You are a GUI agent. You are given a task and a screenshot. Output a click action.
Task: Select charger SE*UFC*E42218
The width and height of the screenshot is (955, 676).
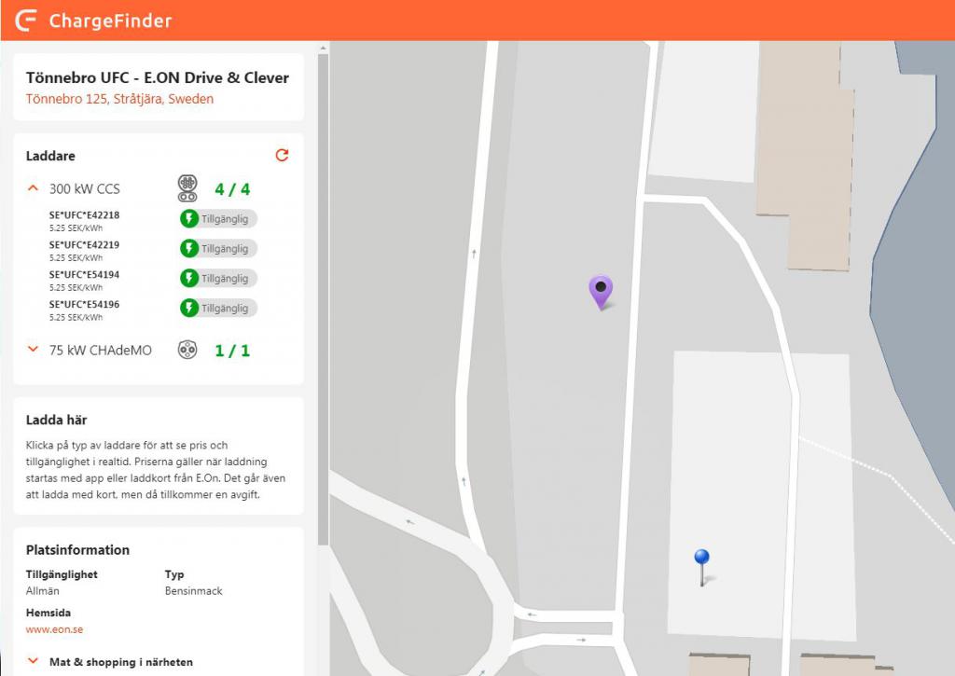[84, 215]
